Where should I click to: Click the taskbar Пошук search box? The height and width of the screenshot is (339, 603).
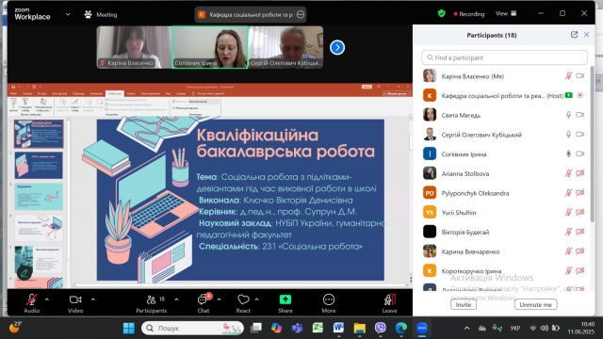pos(192,329)
